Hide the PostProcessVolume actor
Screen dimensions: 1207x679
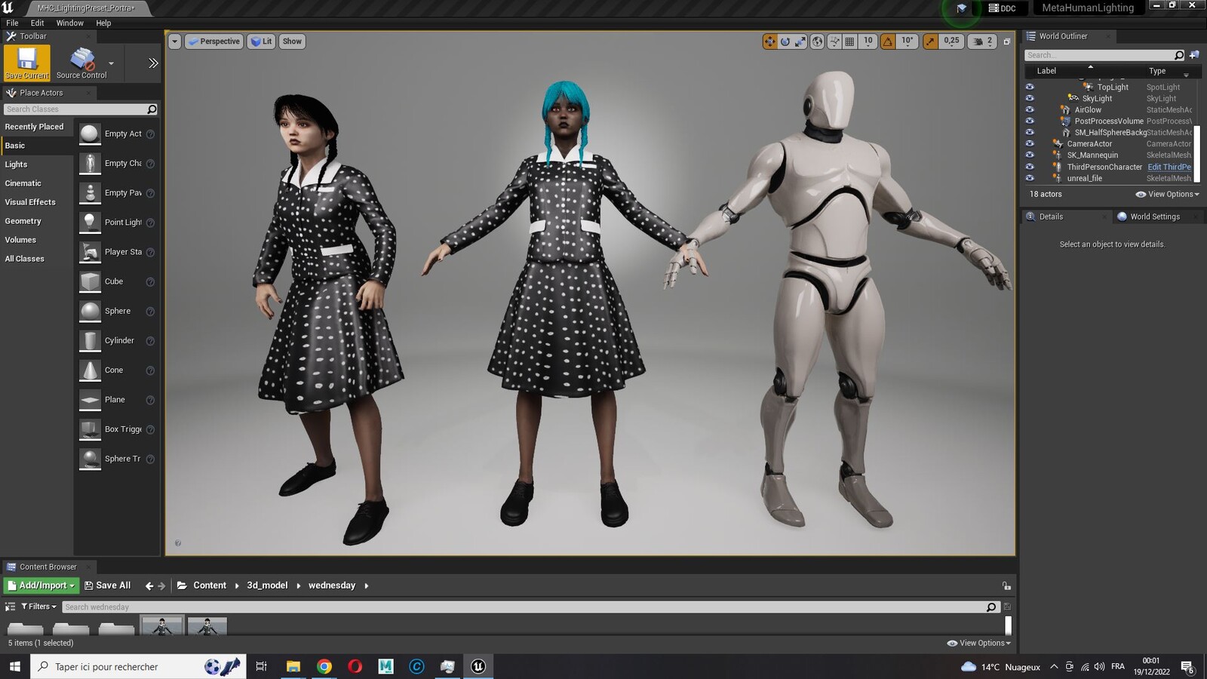coord(1030,121)
